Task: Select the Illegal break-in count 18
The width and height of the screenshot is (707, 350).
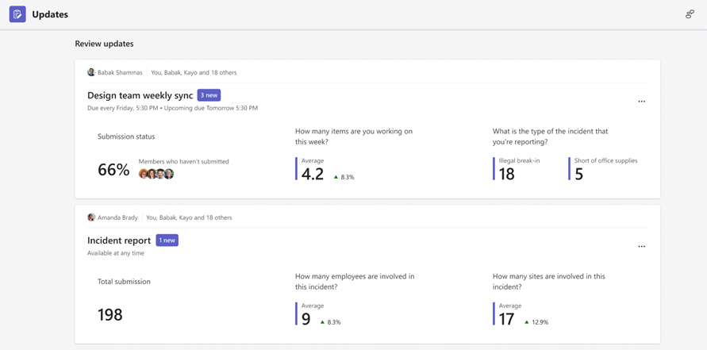Action: [x=506, y=175]
